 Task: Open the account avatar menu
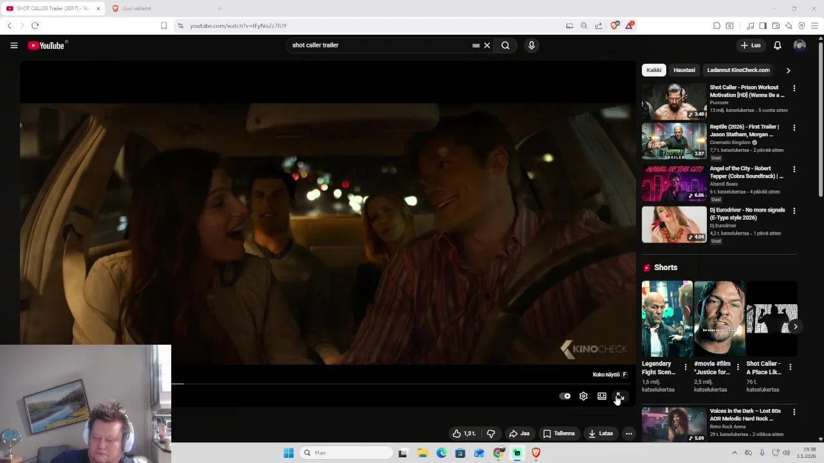[800, 46]
